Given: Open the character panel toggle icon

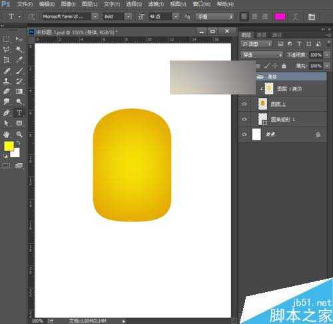Looking at the screenshot, I should [x=312, y=17].
